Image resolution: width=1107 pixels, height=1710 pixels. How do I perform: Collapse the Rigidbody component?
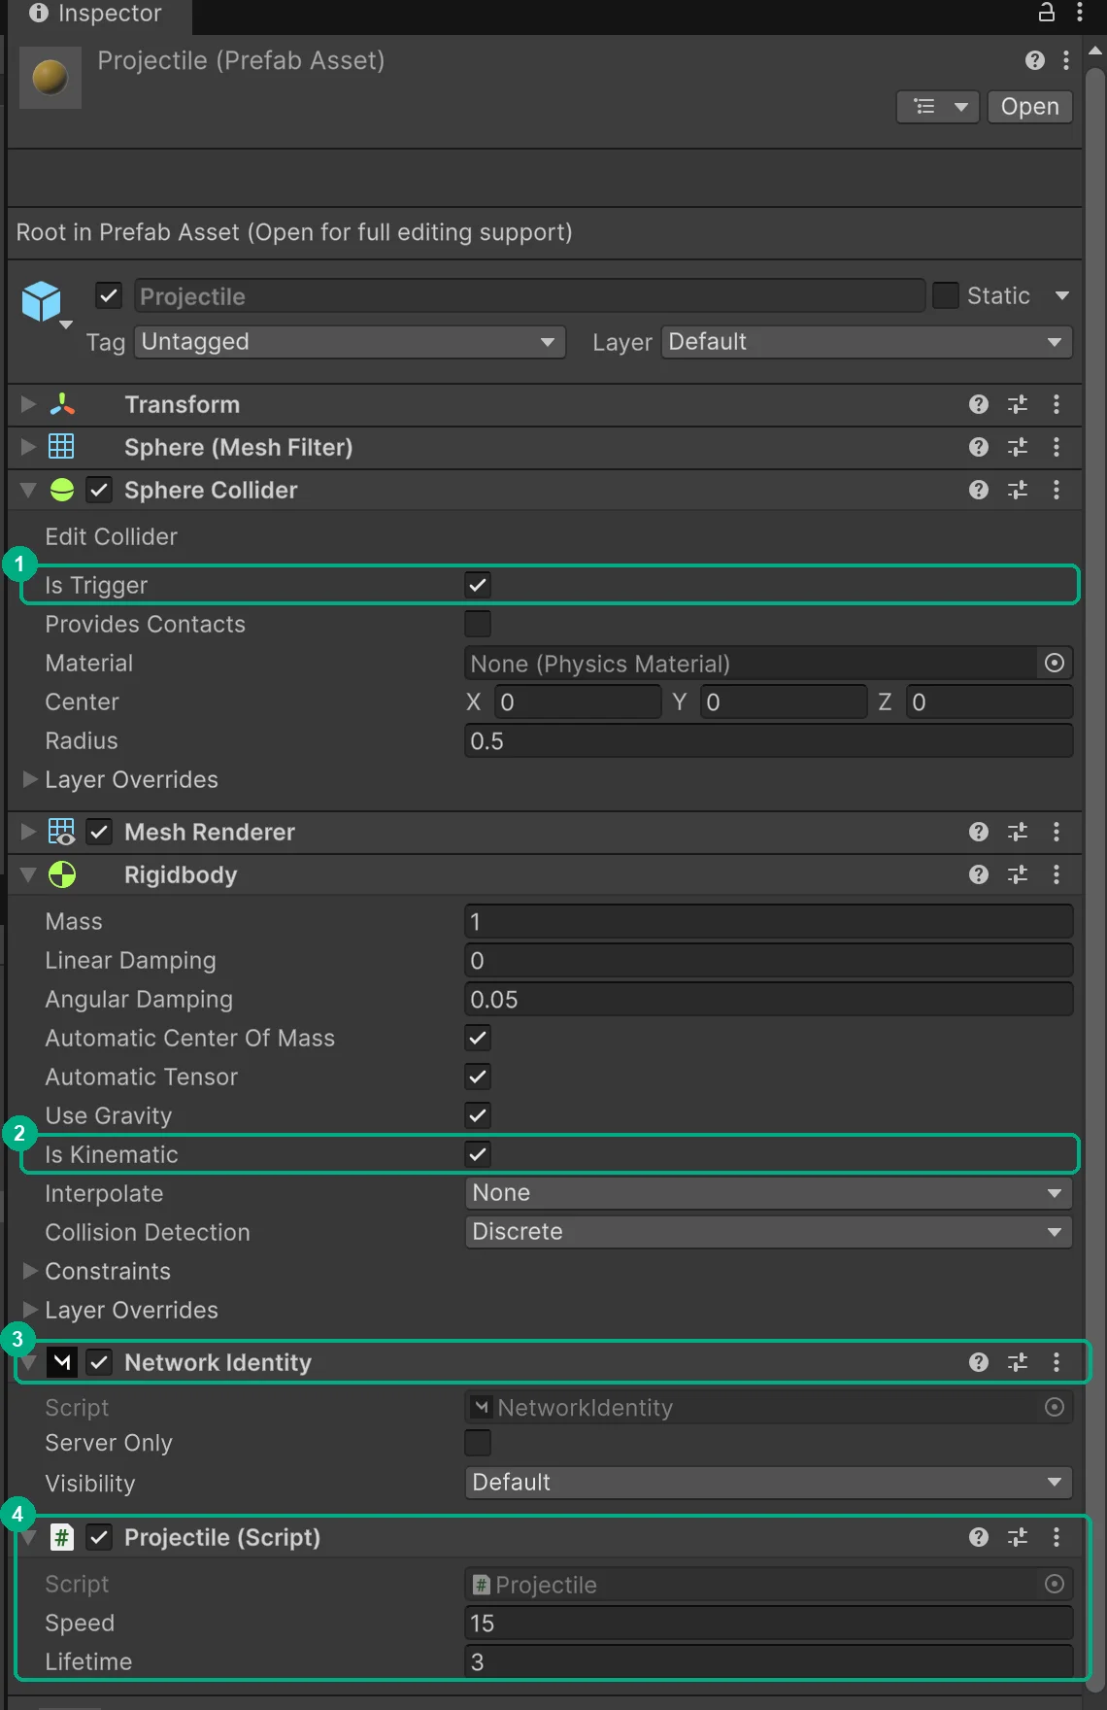(29, 874)
